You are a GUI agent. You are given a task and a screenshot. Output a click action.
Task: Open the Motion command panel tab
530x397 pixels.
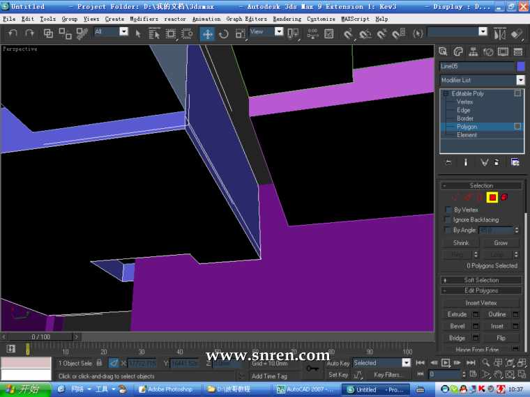(488, 52)
